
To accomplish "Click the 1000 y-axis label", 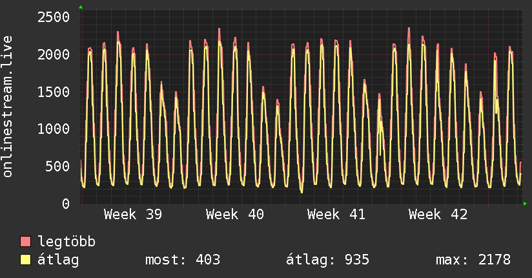I will (53, 129).
